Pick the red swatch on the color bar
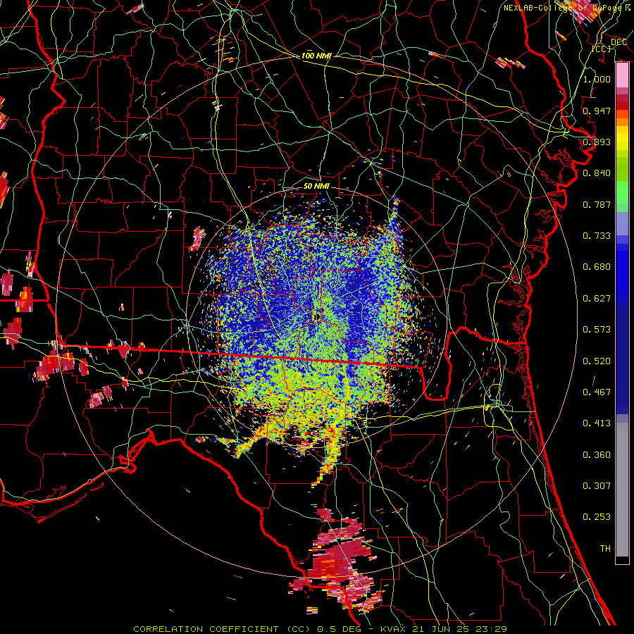 (622, 106)
